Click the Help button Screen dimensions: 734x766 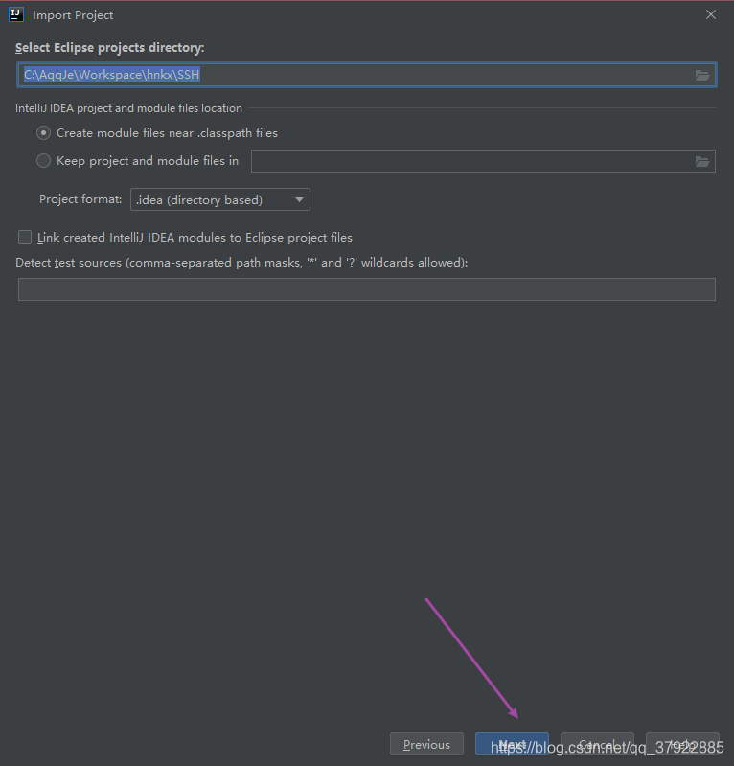point(682,744)
